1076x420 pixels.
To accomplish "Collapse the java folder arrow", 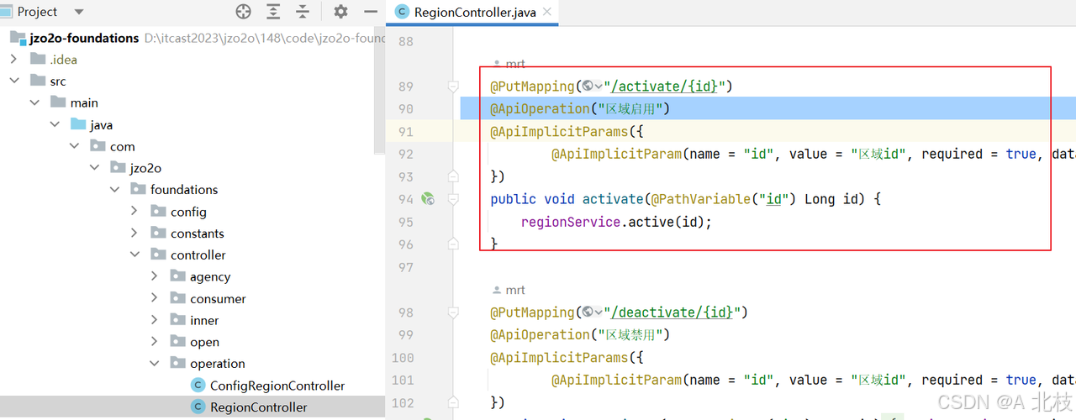I will (x=54, y=124).
